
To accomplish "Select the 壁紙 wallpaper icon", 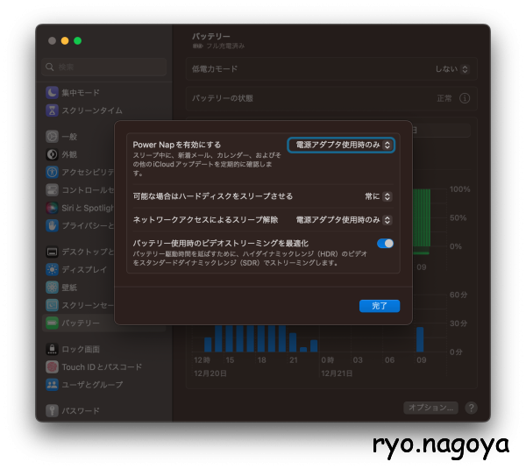I will [53, 287].
